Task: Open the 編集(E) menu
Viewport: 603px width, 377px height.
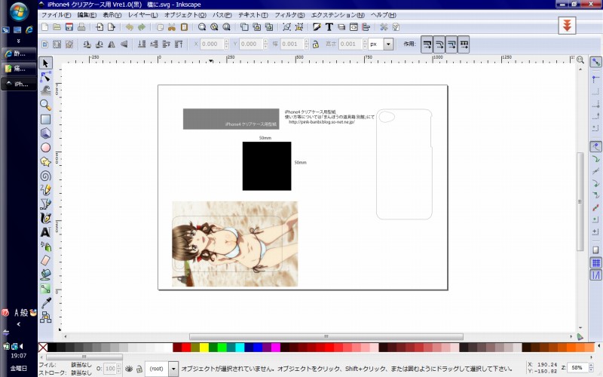Action: tap(87, 15)
